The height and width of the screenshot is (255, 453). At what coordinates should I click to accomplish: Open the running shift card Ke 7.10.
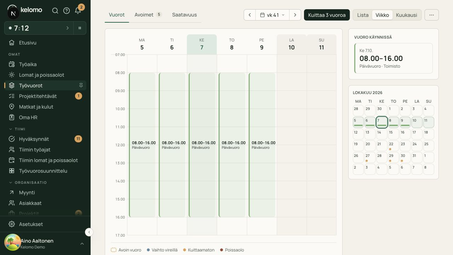394,58
